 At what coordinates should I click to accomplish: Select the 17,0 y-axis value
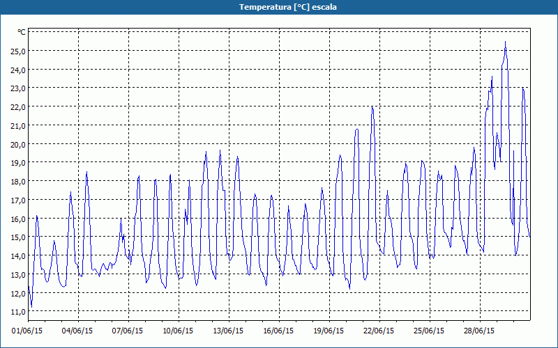tap(18, 200)
